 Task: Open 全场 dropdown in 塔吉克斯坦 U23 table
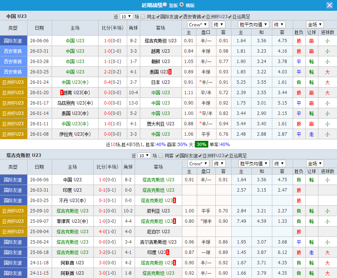pyautogui.click(x=315, y=163)
